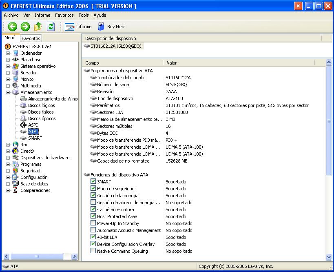The height and width of the screenshot is (272, 334).
Task: Expand the Placa base tree node
Action: tap(8, 60)
